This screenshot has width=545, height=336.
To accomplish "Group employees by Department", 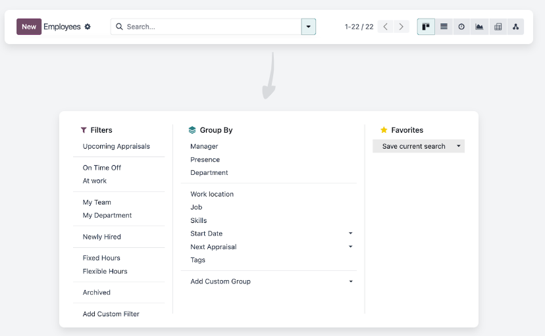I will click(x=209, y=173).
